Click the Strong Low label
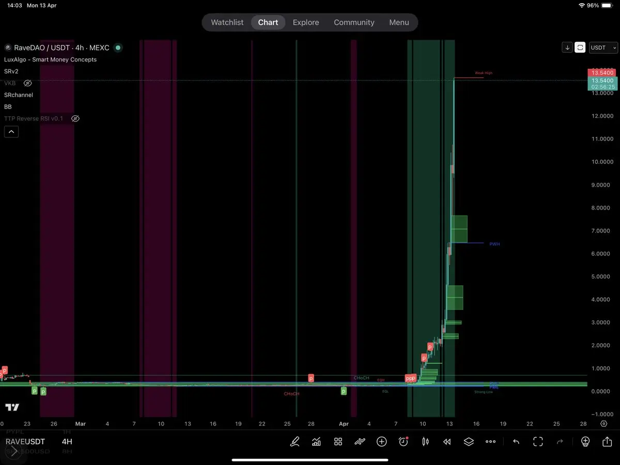Viewport: 620px width, 465px height. point(484,392)
